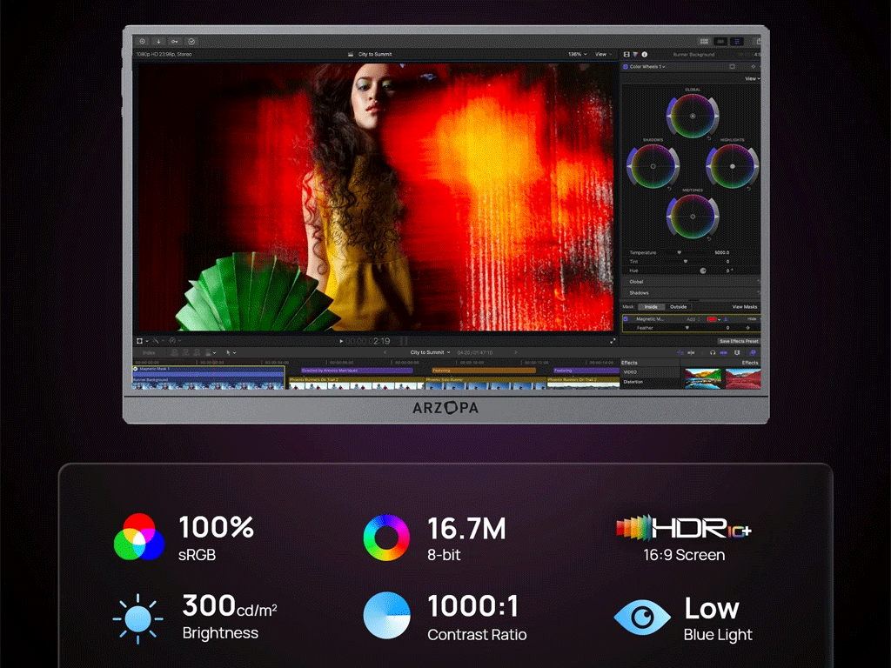The height and width of the screenshot is (668, 891).
Task: Open the 136% zoom dropdown
Action: [578, 55]
